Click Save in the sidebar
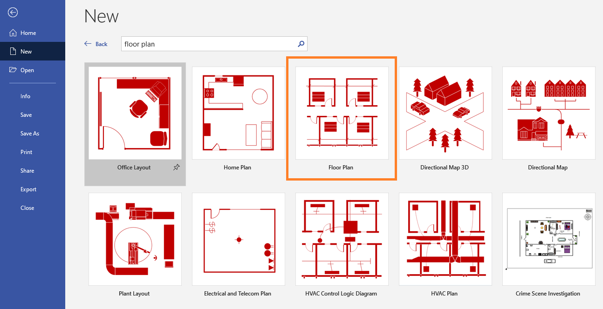Screen dimensions: 603x309 (26, 114)
